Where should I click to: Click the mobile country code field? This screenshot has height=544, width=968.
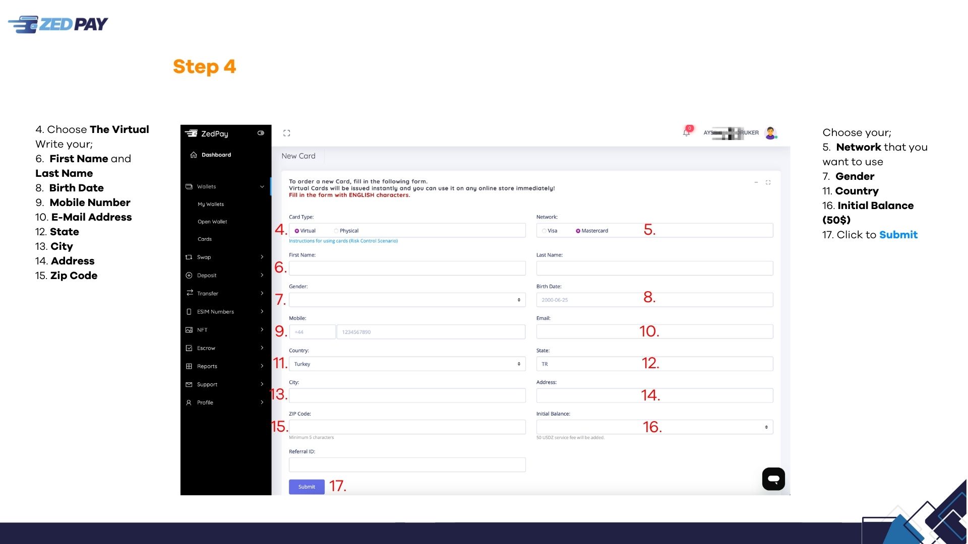[313, 332]
